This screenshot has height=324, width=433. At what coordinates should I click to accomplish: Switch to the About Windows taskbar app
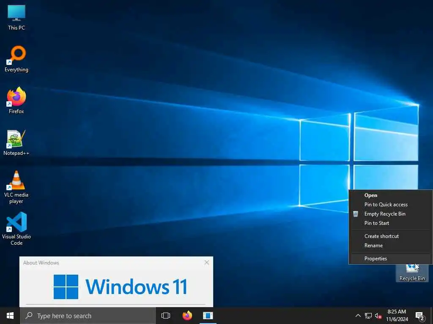click(x=208, y=316)
